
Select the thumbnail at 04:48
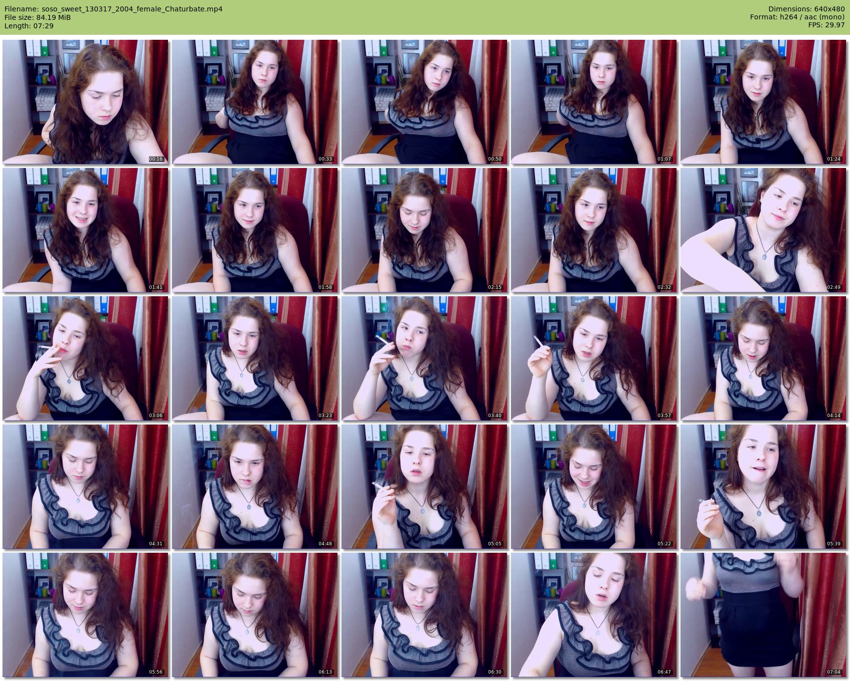[x=255, y=487]
